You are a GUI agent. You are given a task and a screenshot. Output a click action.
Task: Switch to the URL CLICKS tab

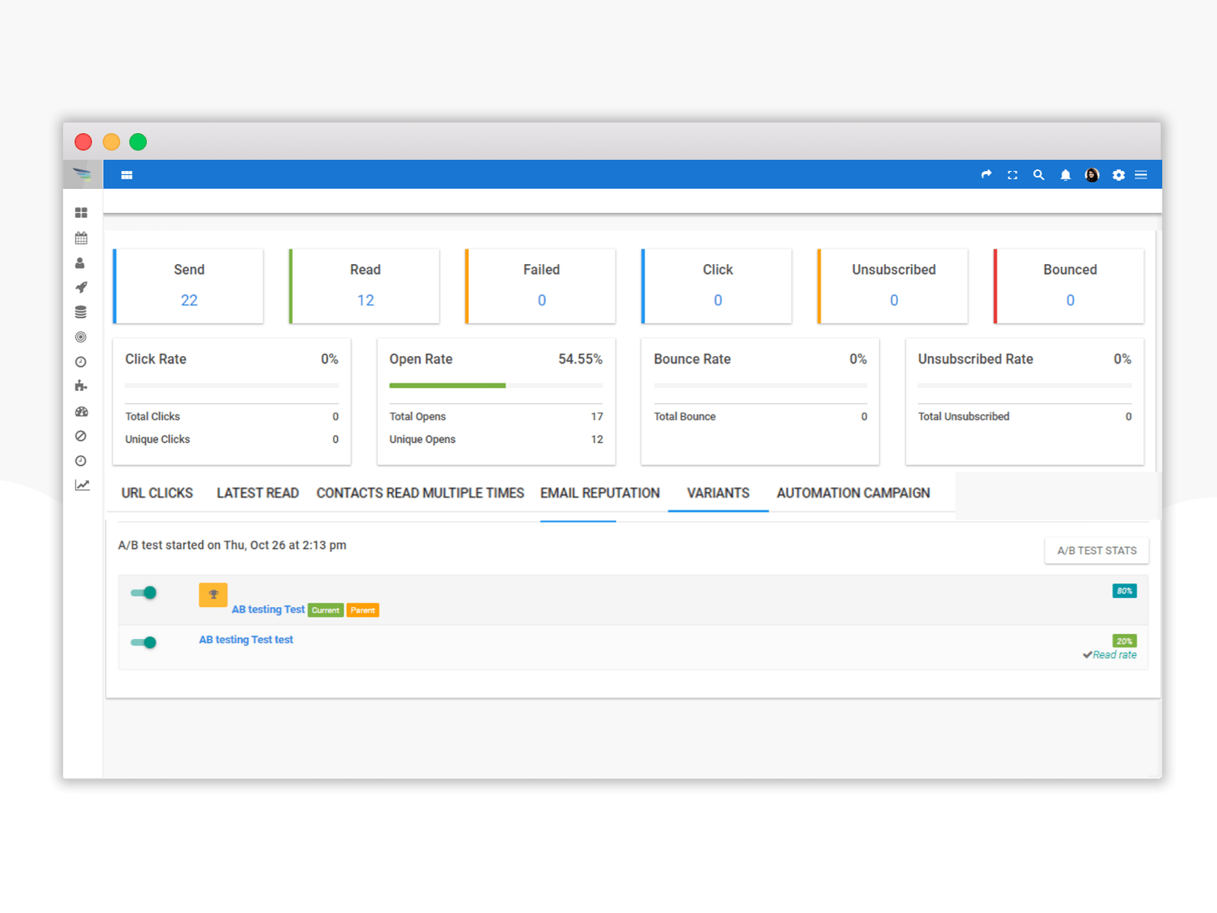pos(157,493)
